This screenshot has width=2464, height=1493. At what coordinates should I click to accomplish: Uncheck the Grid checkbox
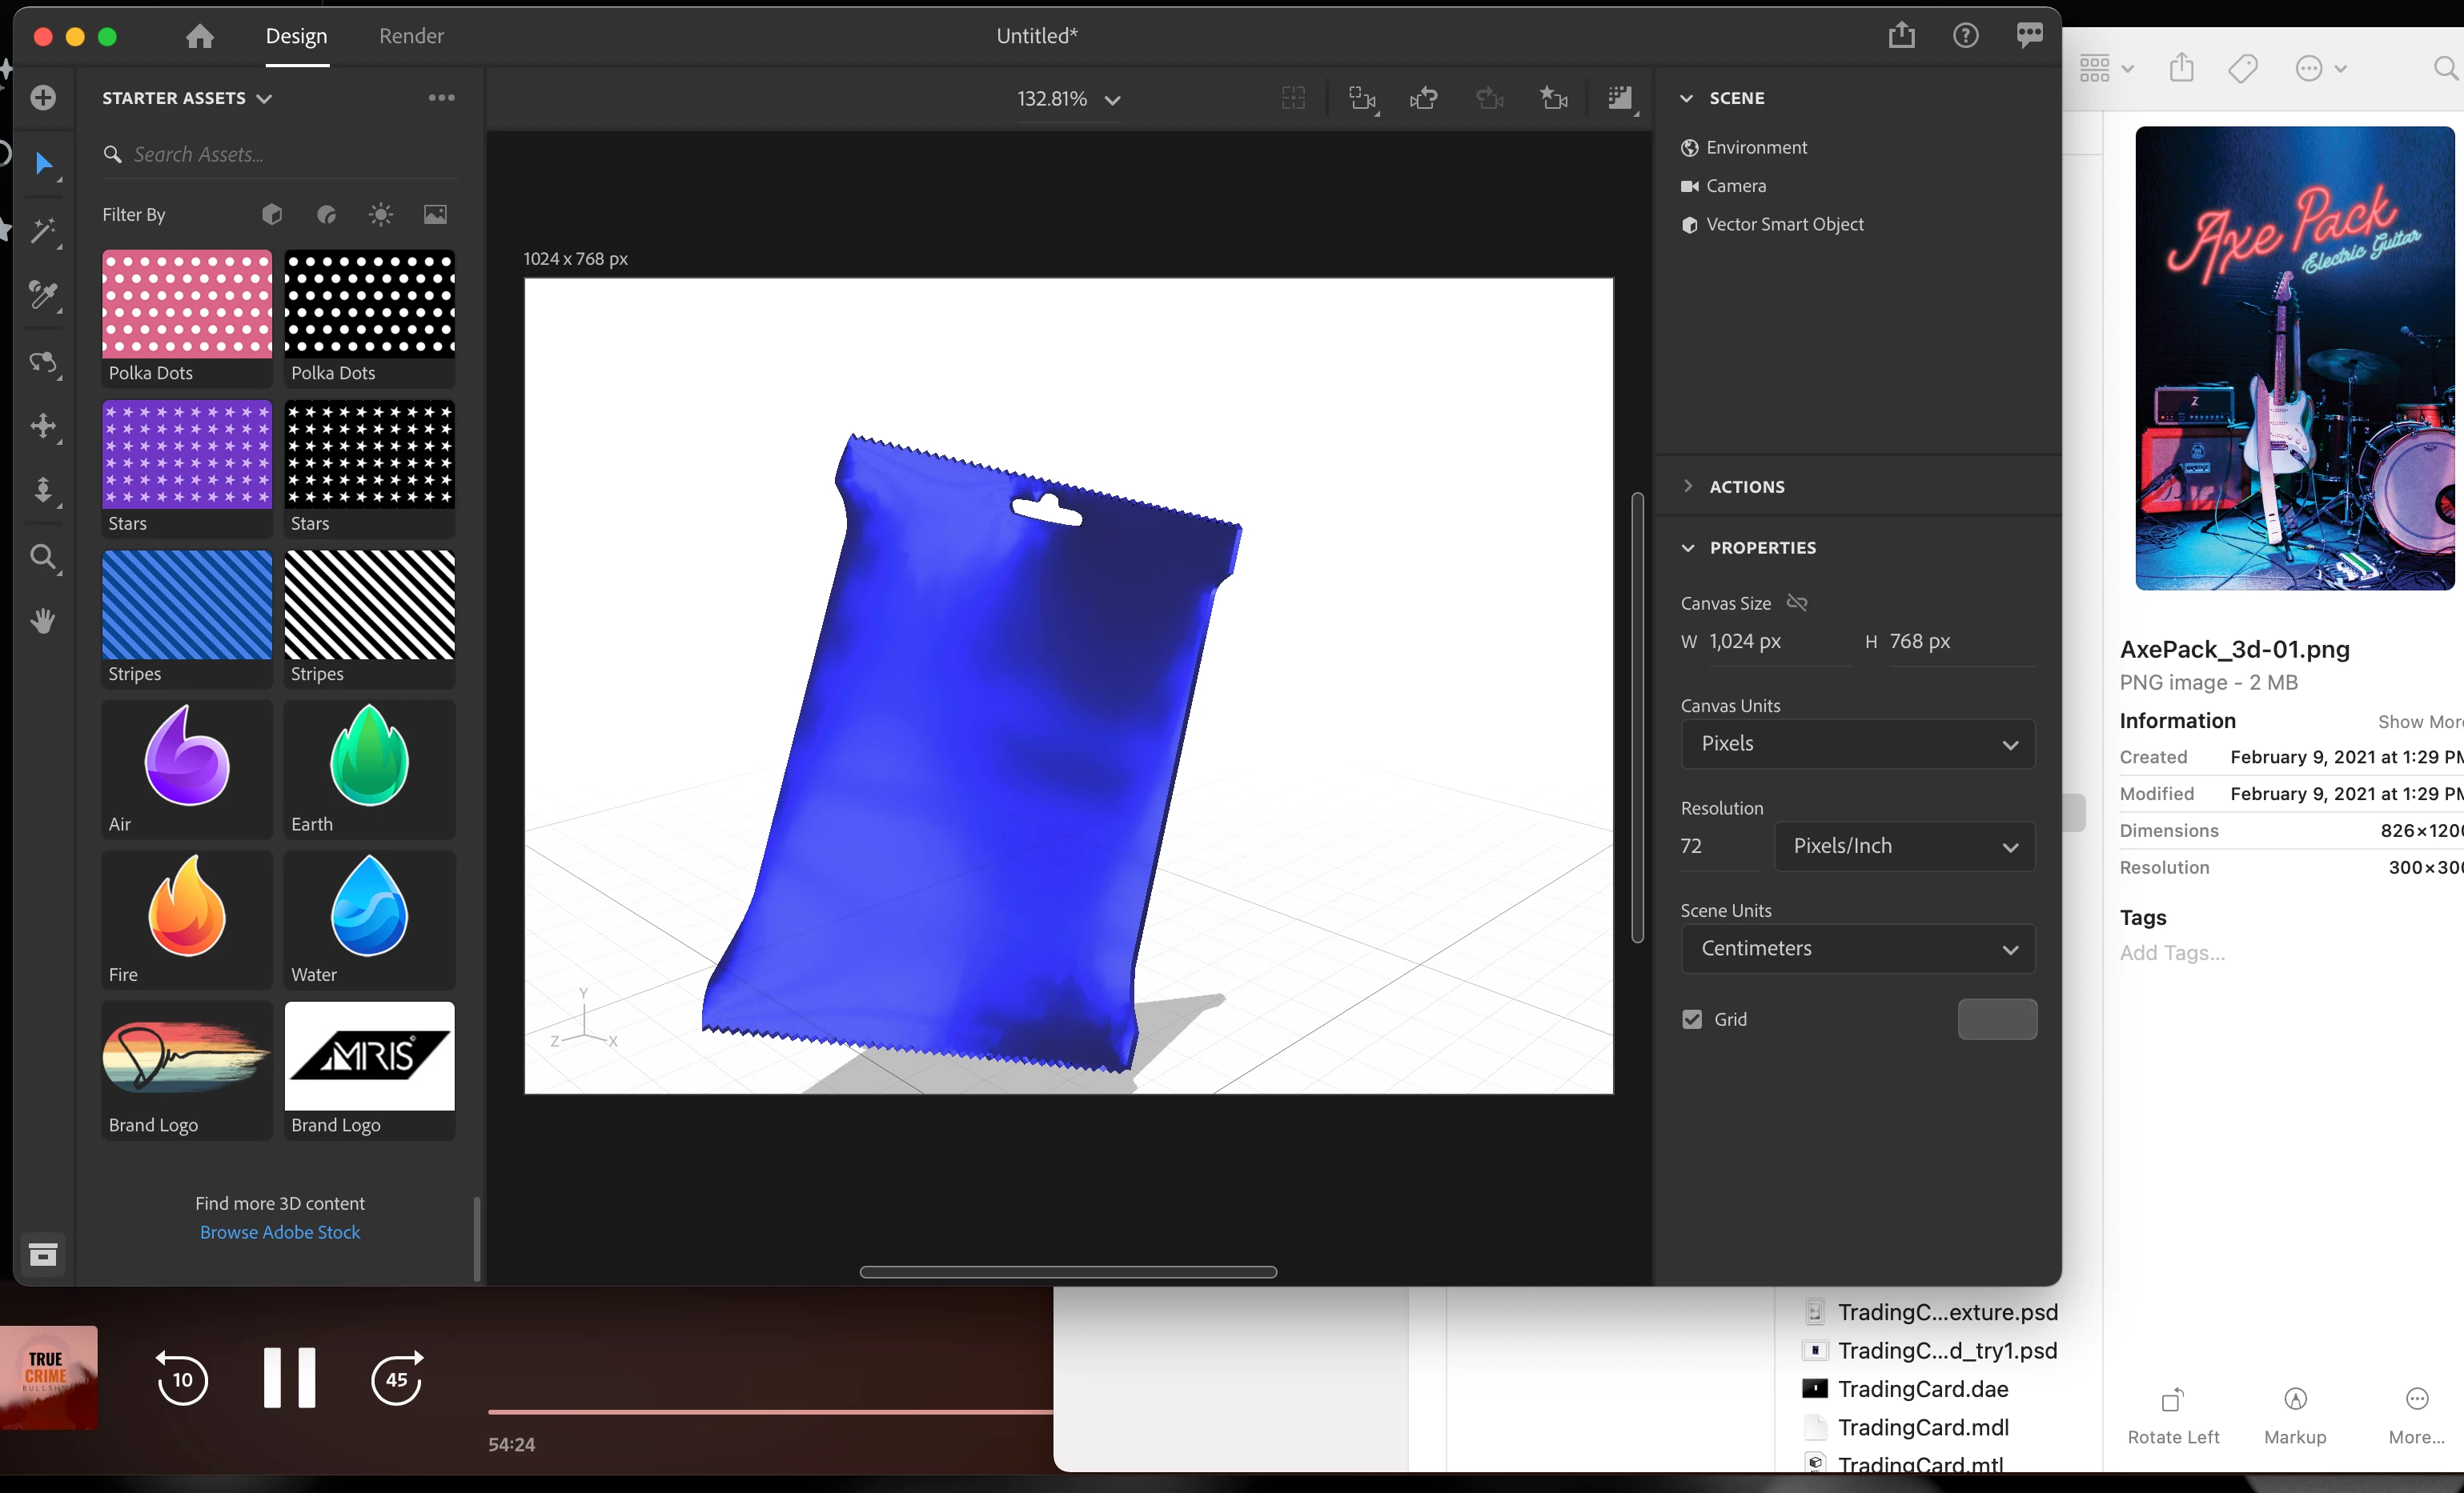tap(1692, 1019)
